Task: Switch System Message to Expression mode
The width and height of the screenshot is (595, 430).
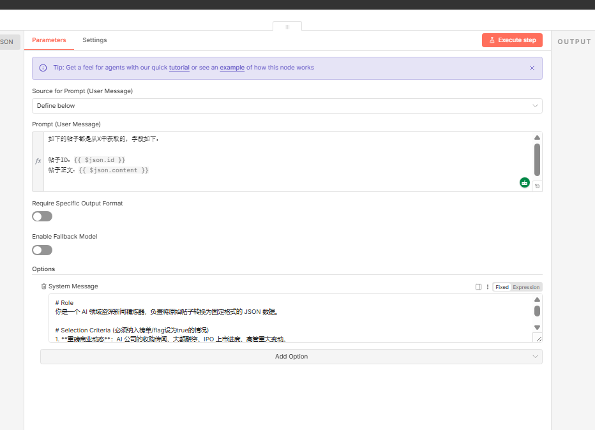Action: coord(526,287)
